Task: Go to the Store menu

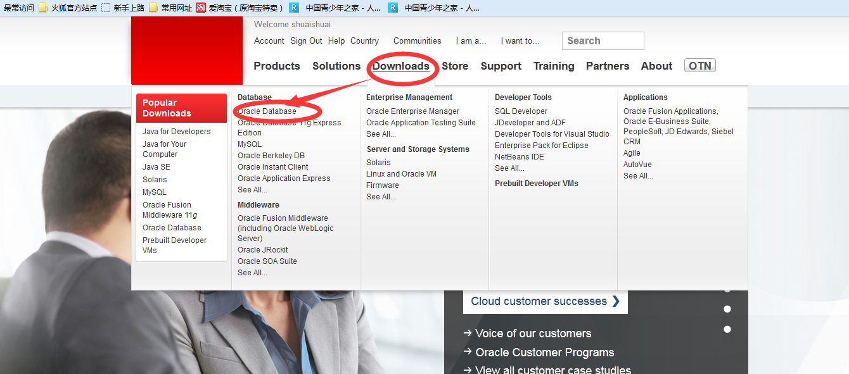Action: click(x=455, y=66)
